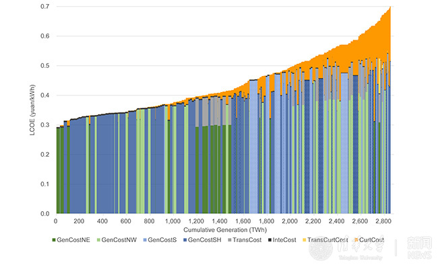Click the 1,000 x-axis tick label
Viewport: 438px width, 269px height.
pyautogui.click(x=172, y=221)
